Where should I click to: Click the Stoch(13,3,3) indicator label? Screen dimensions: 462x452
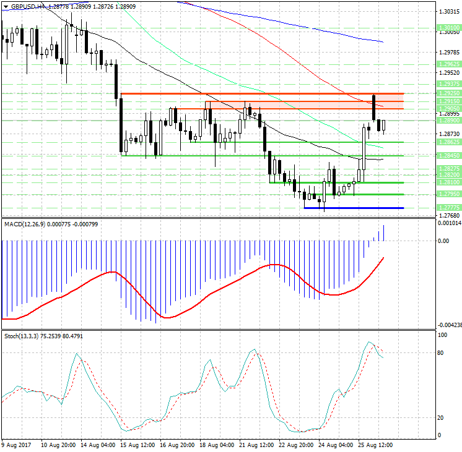21,336
